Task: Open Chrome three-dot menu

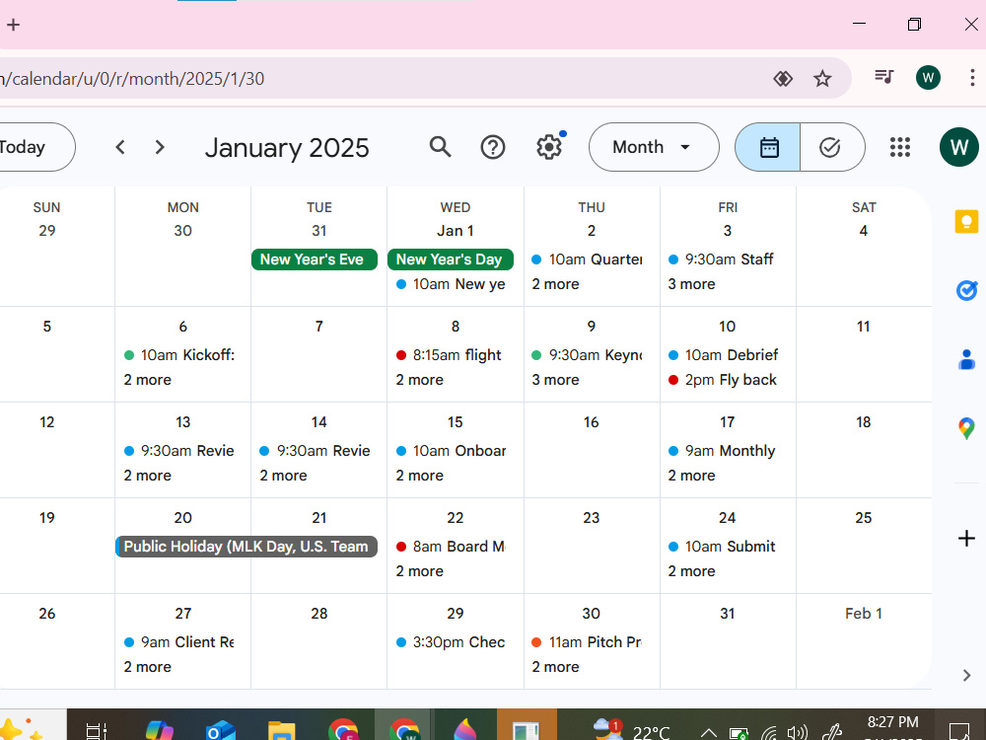Action: [972, 78]
